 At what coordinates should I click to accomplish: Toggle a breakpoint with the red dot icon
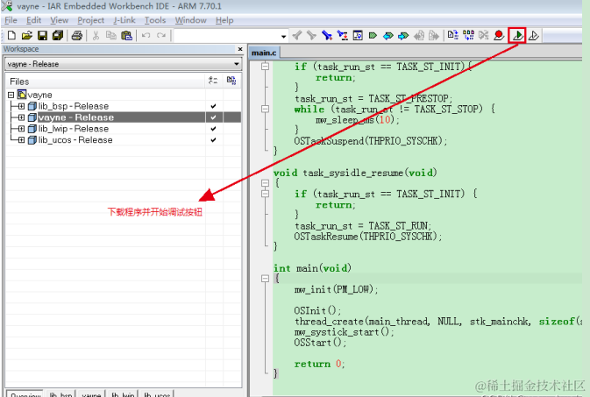(499, 35)
